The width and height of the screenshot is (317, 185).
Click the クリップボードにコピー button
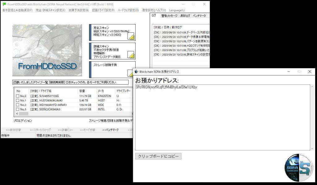[158, 156]
